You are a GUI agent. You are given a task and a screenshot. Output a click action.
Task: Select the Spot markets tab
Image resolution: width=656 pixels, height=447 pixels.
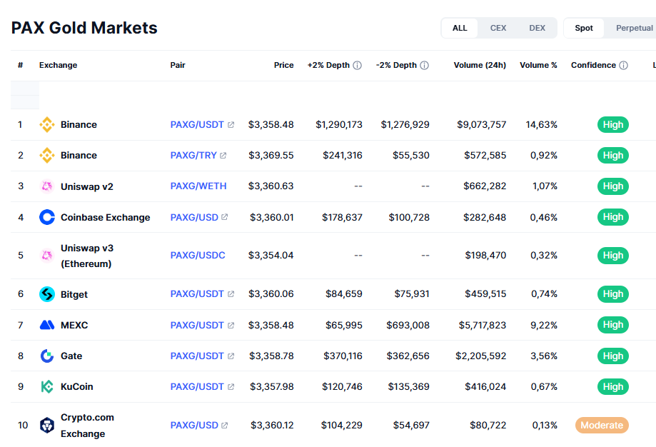tap(584, 28)
